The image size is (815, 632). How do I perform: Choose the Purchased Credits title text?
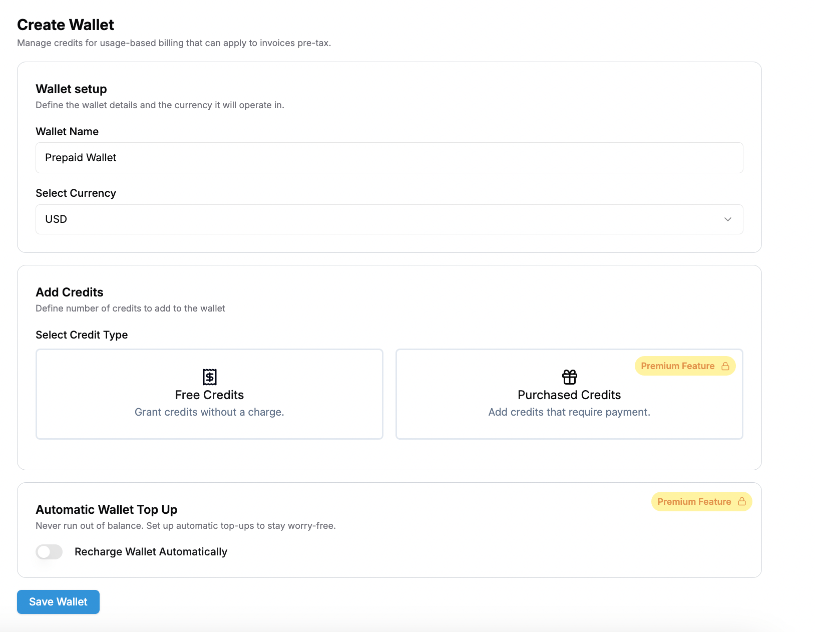pos(569,395)
